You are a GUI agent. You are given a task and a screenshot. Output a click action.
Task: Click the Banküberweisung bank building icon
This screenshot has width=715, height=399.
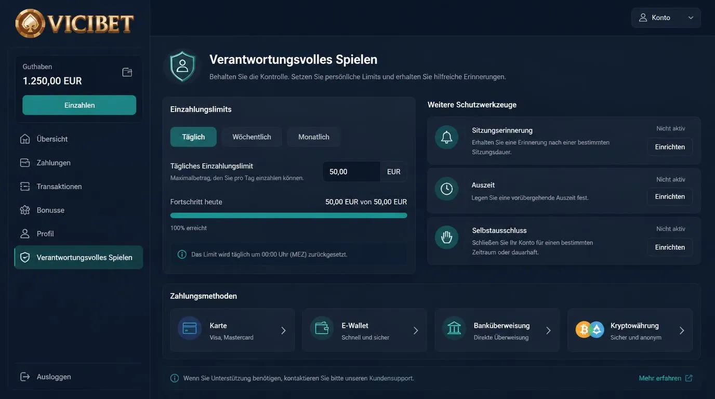click(x=454, y=328)
